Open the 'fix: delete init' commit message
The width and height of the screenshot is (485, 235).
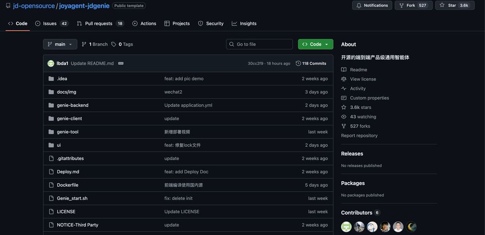[x=178, y=199]
